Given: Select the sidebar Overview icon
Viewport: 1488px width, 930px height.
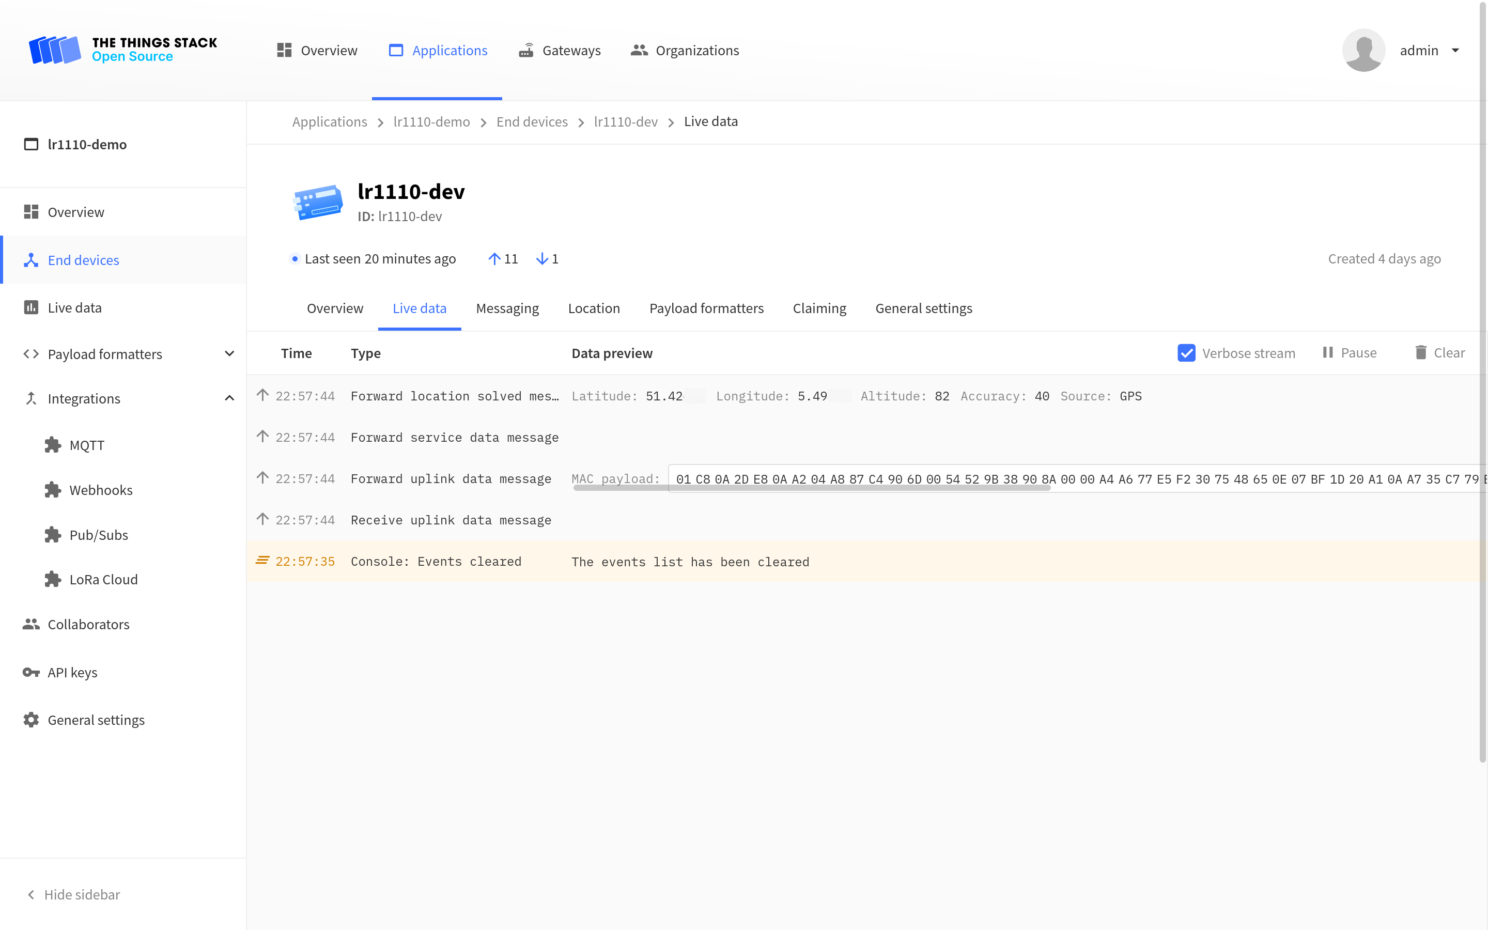Looking at the screenshot, I should coord(32,212).
